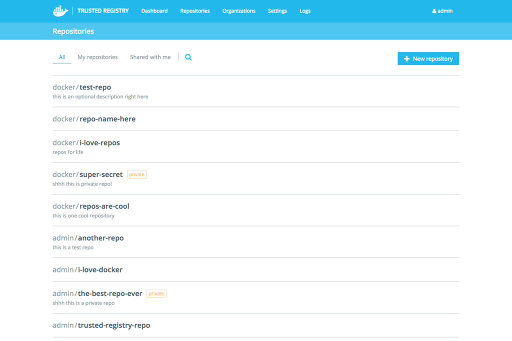Open the Logs page
This screenshot has width=512, height=341.
coord(305,11)
